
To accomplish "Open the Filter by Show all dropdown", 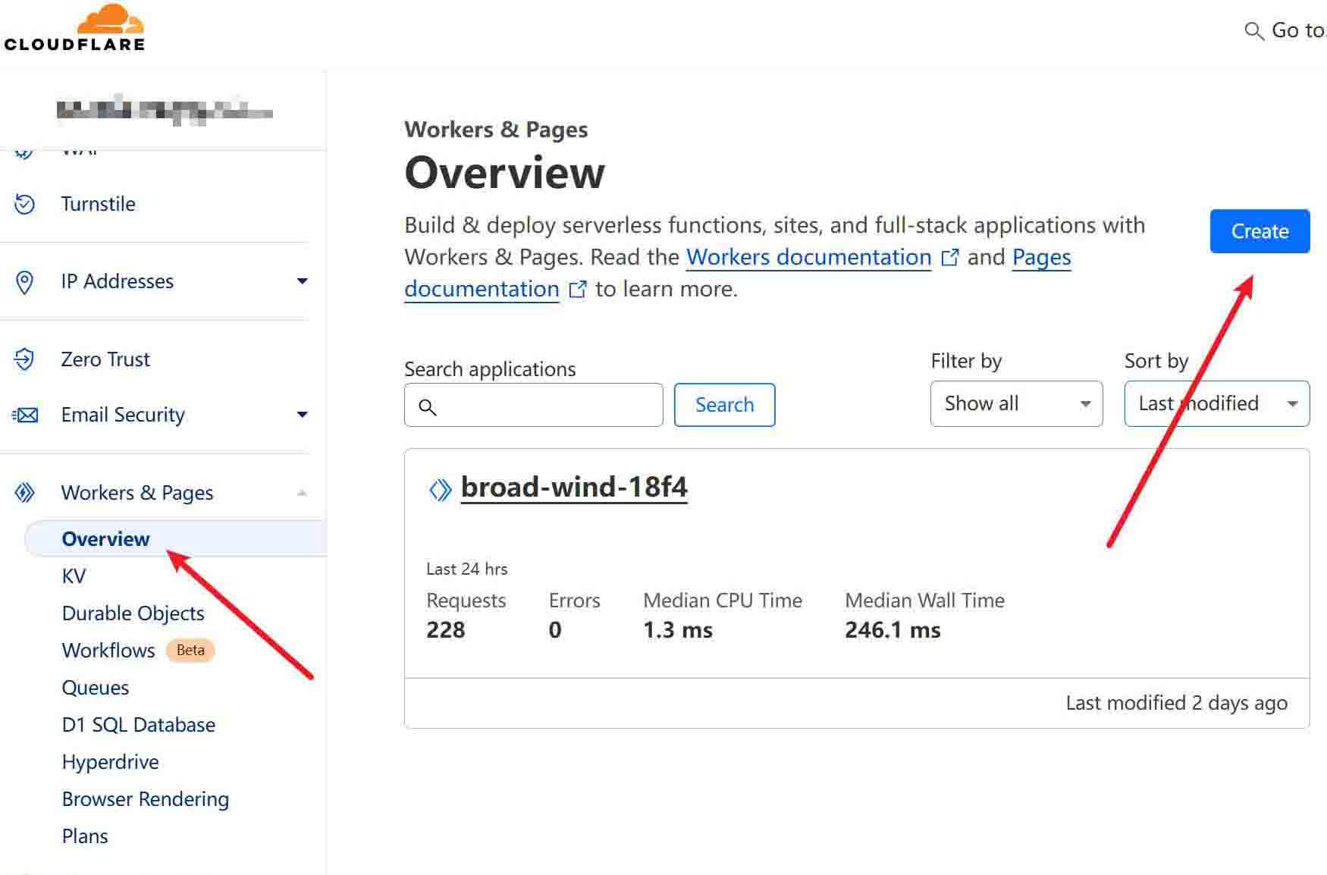I will (x=1016, y=404).
